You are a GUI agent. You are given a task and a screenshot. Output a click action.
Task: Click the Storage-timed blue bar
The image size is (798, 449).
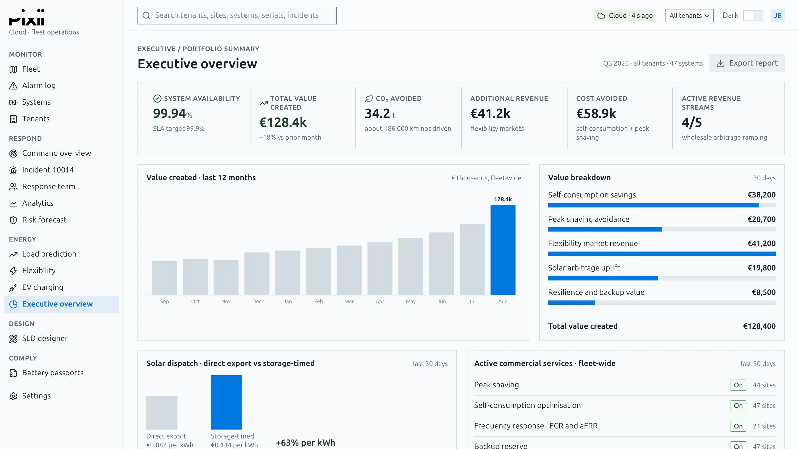coord(226,402)
